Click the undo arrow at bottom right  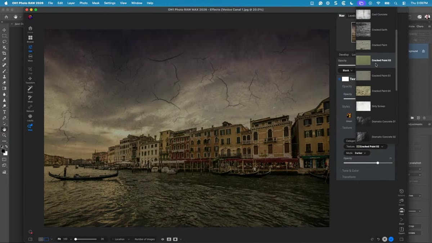point(378,239)
